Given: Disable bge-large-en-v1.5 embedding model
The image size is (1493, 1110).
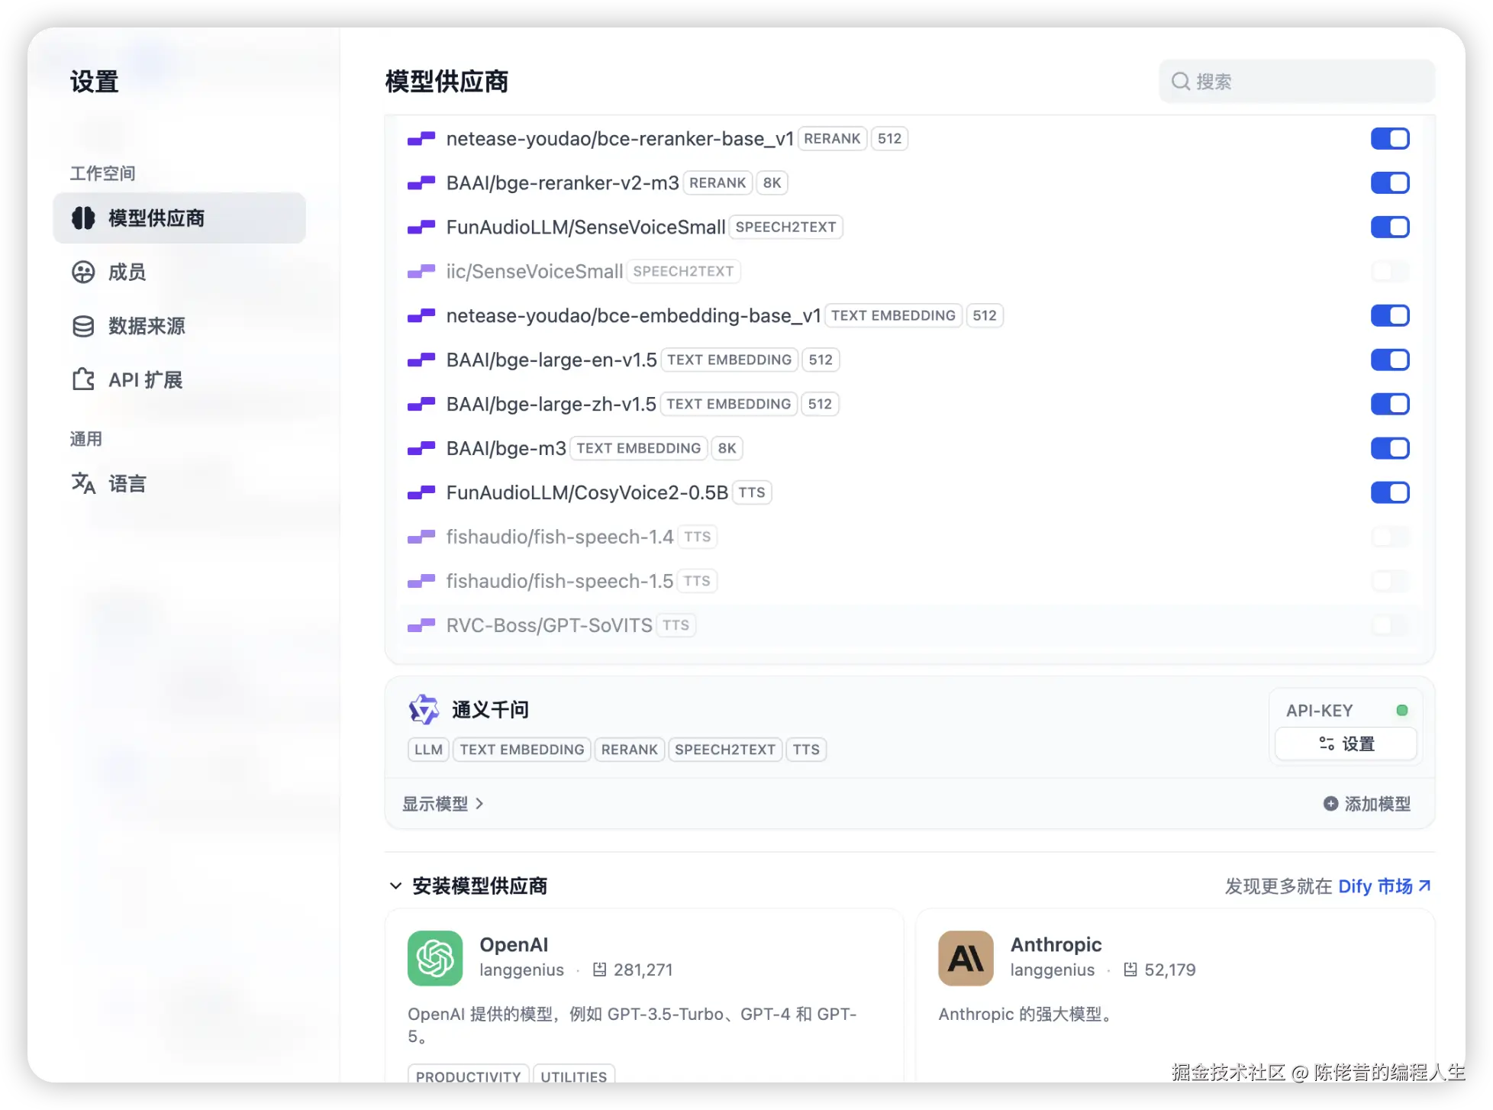Looking at the screenshot, I should point(1390,360).
